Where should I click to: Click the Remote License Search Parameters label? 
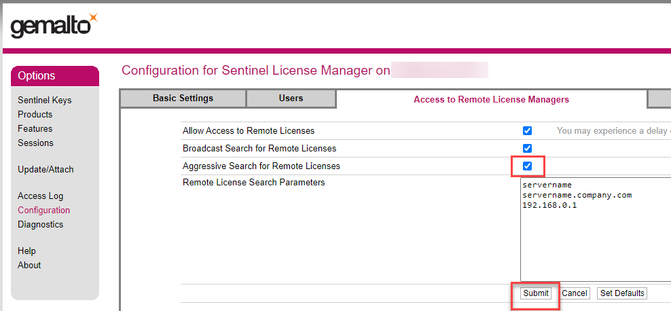pos(254,183)
